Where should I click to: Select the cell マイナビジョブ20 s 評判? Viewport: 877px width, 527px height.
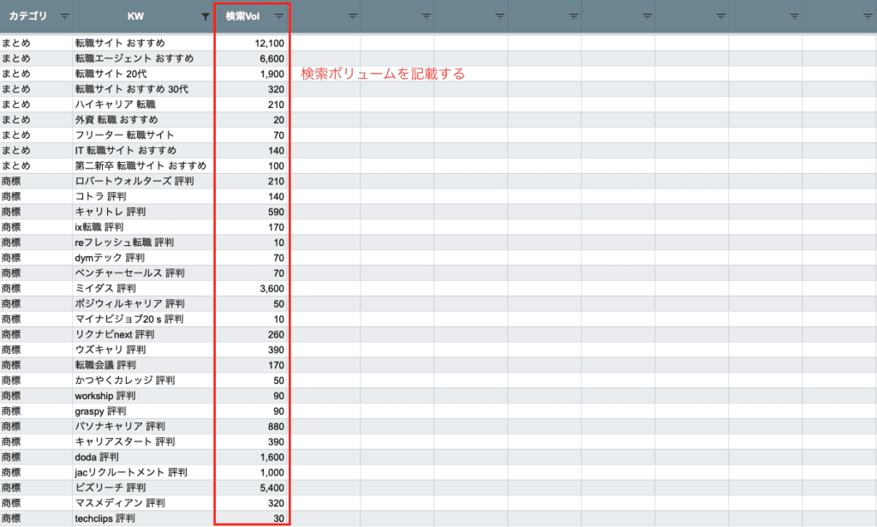143,319
